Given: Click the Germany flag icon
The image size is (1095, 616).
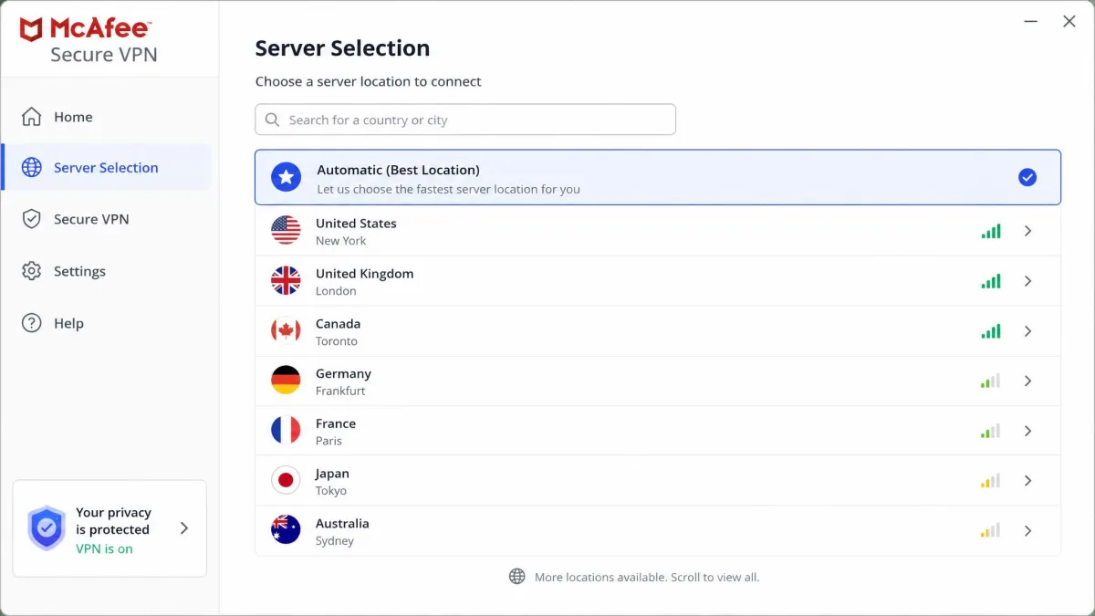Looking at the screenshot, I should [x=286, y=381].
